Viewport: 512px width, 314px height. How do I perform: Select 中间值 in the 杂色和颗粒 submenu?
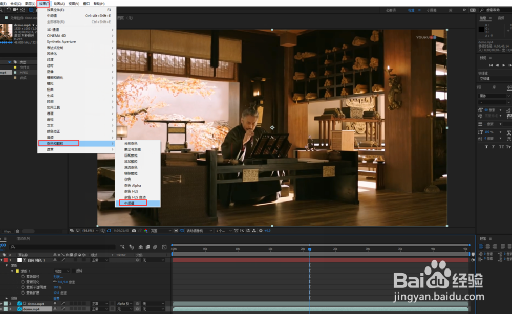pos(137,203)
